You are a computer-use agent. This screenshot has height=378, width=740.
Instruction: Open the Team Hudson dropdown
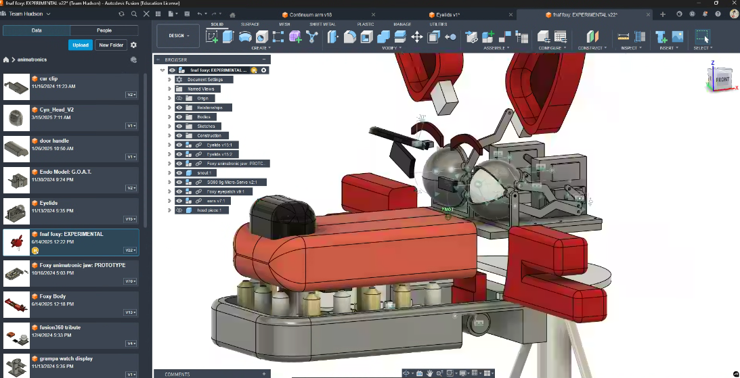[29, 14]
